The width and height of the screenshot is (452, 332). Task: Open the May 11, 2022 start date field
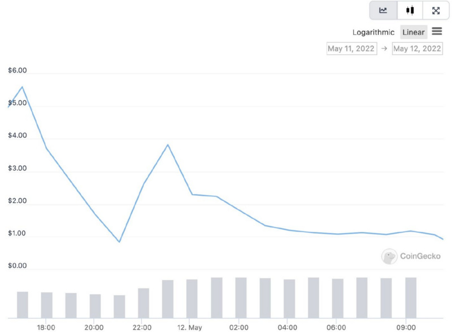[x=351, y=49]
